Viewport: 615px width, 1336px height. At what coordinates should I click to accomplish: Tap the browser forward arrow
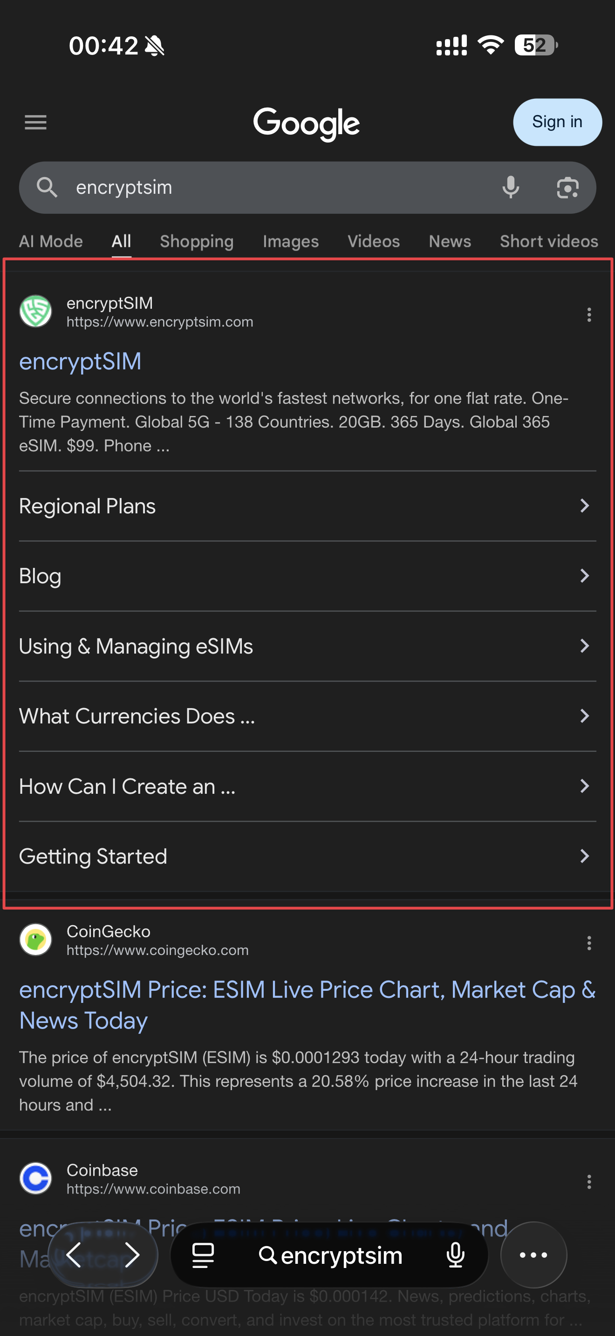point(132,1255)
